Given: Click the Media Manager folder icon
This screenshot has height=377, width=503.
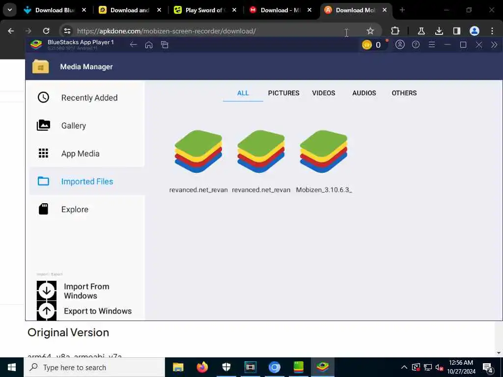Looking at the screenshot, I should tap(40, 67).
